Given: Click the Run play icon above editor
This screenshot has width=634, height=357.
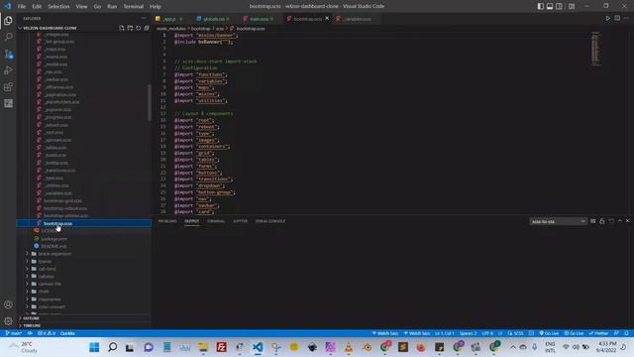Looking at the screenshot, I should 607,18.
